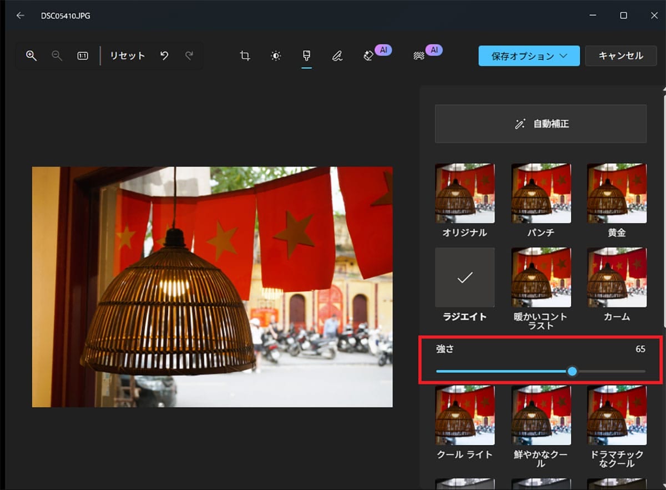Select the オリジナル filter thumbnail
666x490 pixels.
point(465,193)
